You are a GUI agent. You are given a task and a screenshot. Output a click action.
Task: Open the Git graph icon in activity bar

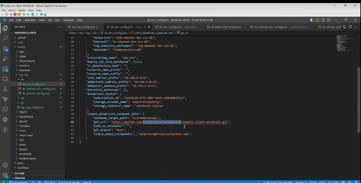pos(5,129)
